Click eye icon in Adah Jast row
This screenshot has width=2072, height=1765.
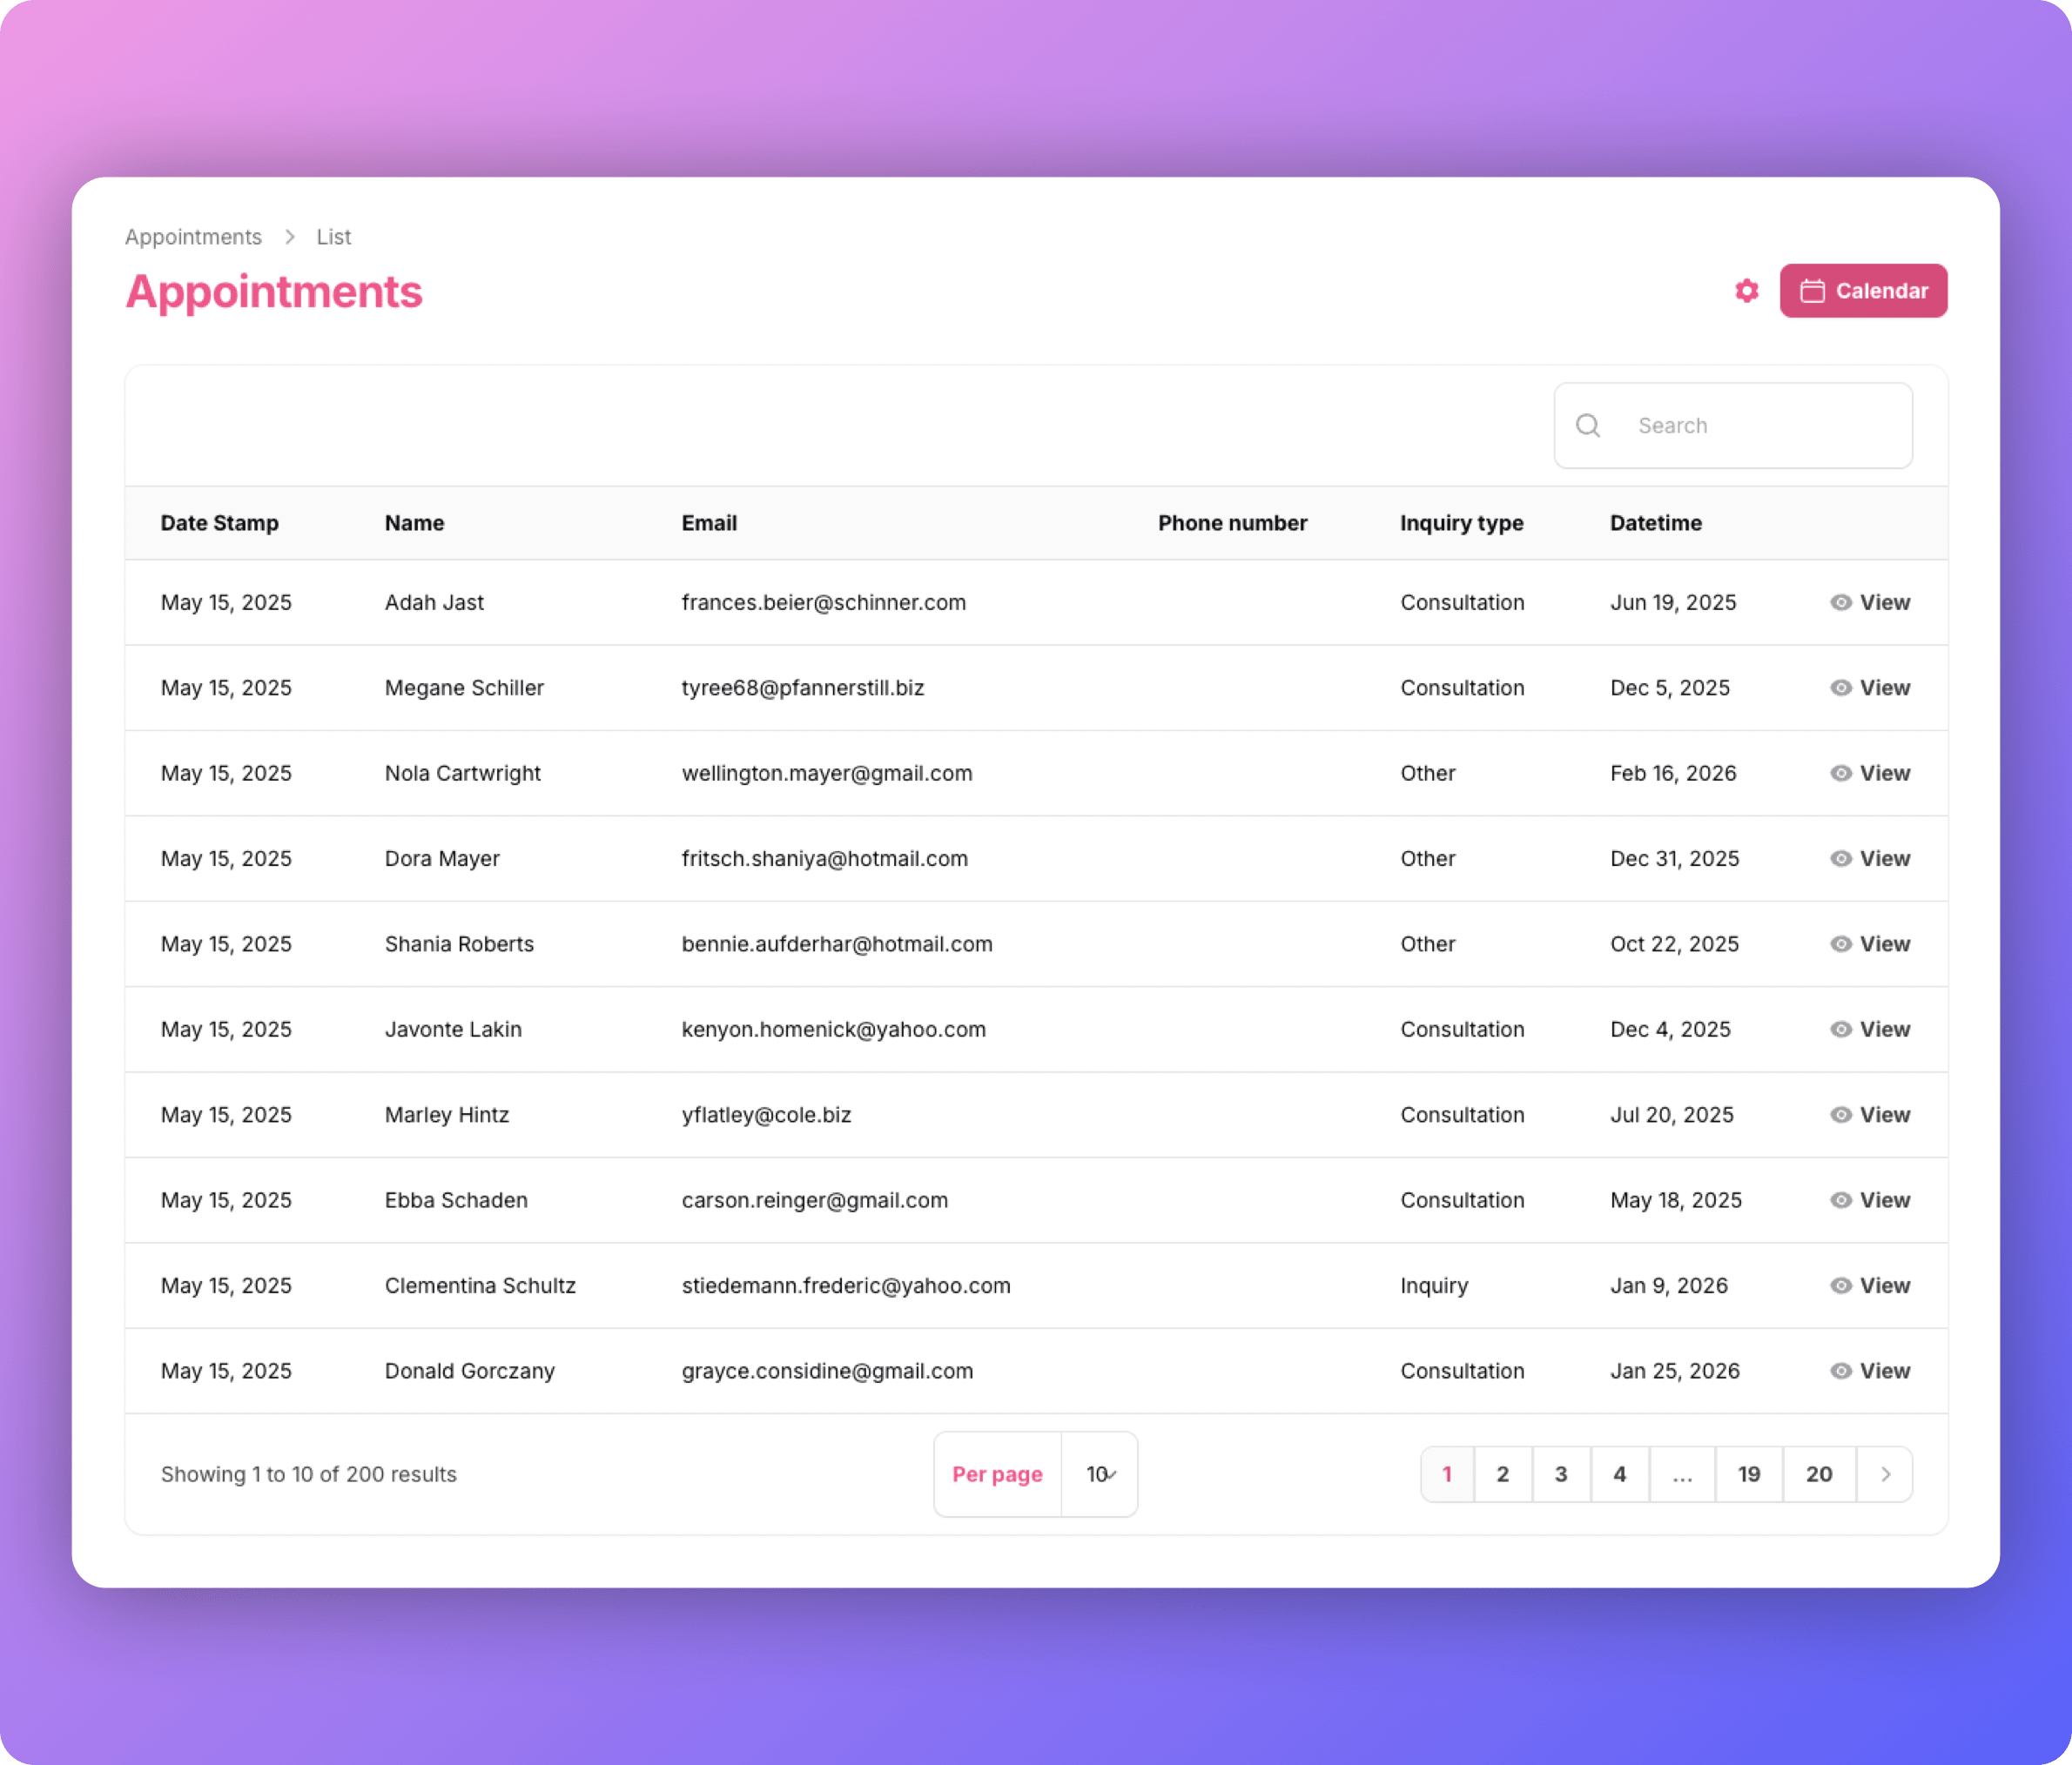pyautogui.click(x=1841, y=602)
